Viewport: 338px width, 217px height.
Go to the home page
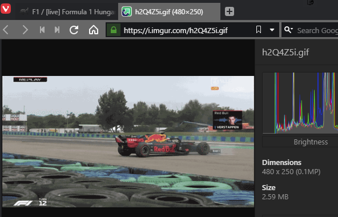[94, 30]
